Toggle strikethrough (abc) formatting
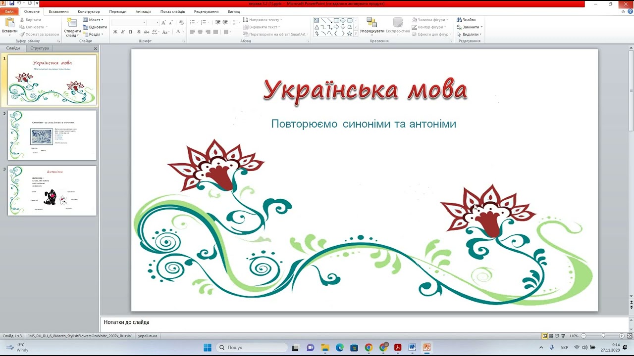 pos(146,32)
